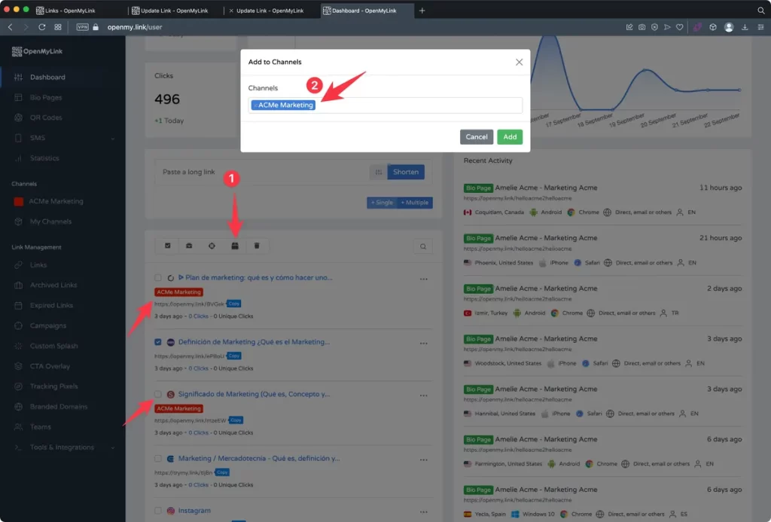This screenshot has width=771, height=522.
Task: Click the Add to Channels toolbar icon
Action: pyautogui.click(x=234, y=246)
